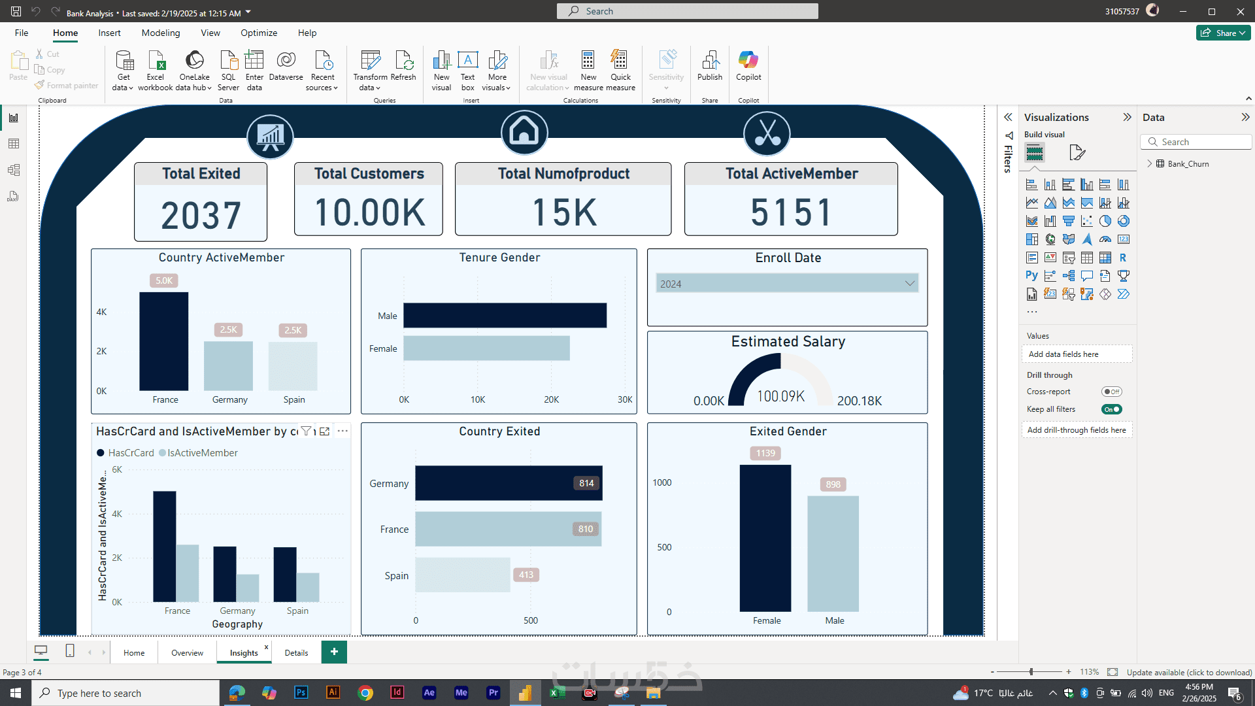Screen dimensions: 1255x706
Task: Open Format visual pane icon
Action: pyautogui.click(x=1077, y=153)
